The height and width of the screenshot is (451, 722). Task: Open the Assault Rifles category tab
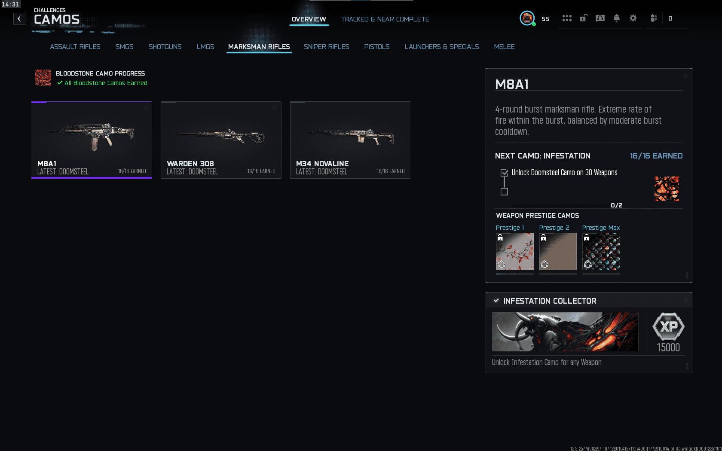point(75,47)
